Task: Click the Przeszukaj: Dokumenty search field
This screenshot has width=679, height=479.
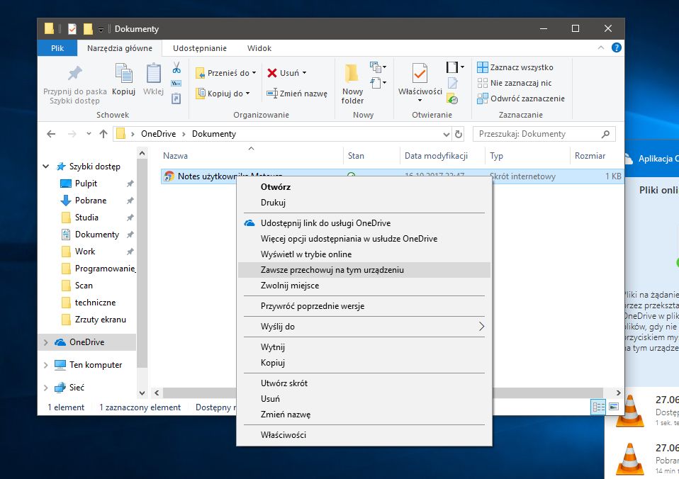Action: point(536,134)
